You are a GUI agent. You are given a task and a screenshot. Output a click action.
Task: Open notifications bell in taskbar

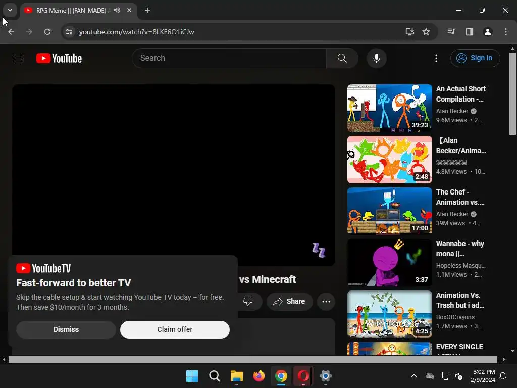click(x=503, y=376)
